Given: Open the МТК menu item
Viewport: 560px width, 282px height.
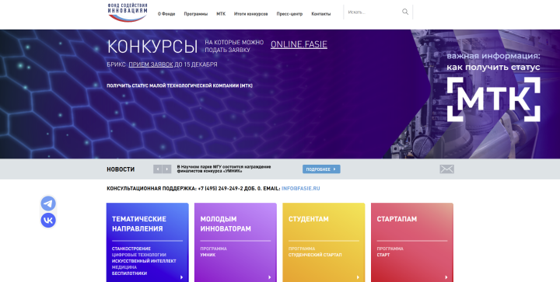Looking at the screenshot, I should click(x=221, y=14).
